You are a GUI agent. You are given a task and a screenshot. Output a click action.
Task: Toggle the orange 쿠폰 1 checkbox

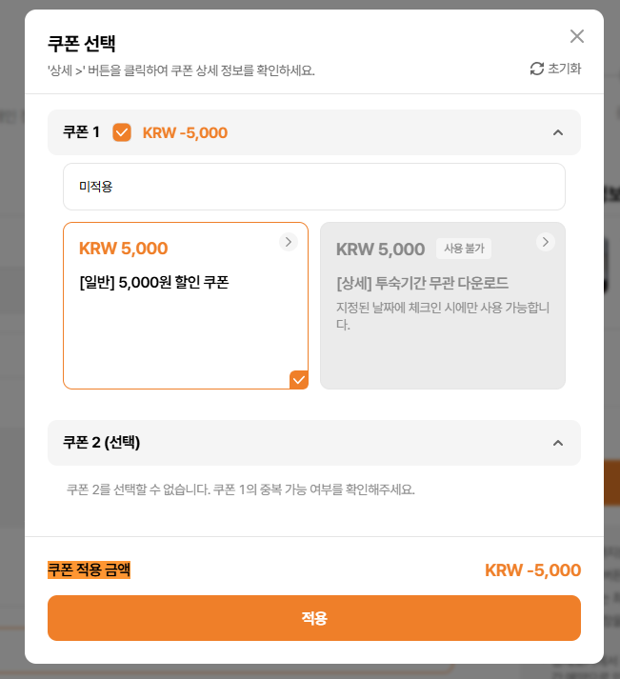click(122, 132)
